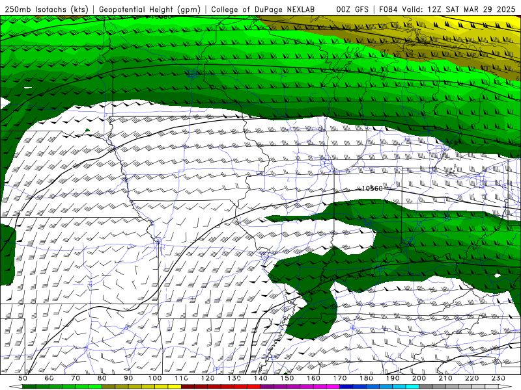Click the '190' value on the color scale
Viewport: 521px width, 390px height.
[x=393, y=378]
